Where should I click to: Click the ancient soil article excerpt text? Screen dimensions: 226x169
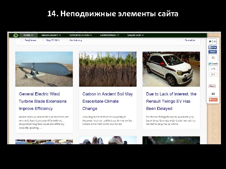click(107, 120)
